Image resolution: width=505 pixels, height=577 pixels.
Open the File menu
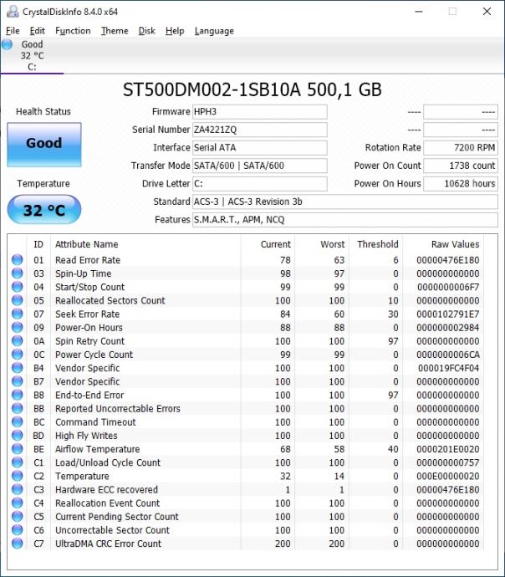click(x=13, y=31)
